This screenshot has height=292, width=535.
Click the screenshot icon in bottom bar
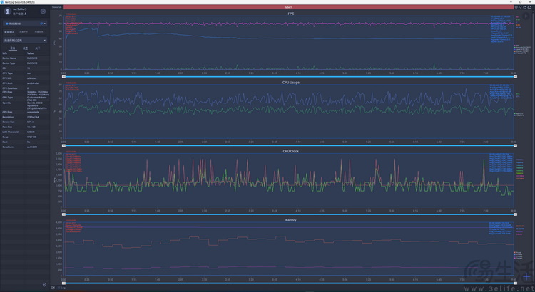(x=53, y=288)
